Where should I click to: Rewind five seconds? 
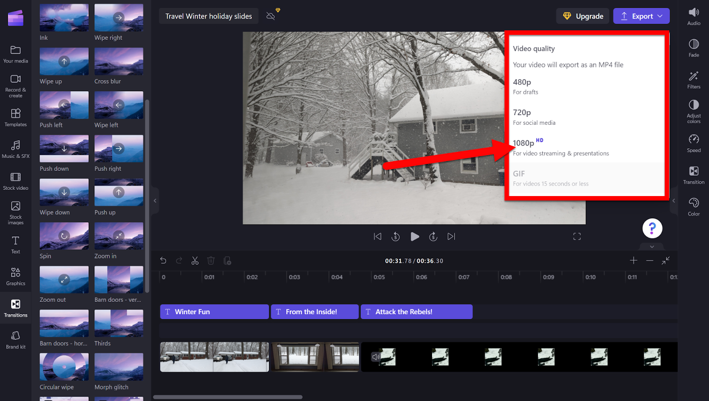click(x=396, y=237)
